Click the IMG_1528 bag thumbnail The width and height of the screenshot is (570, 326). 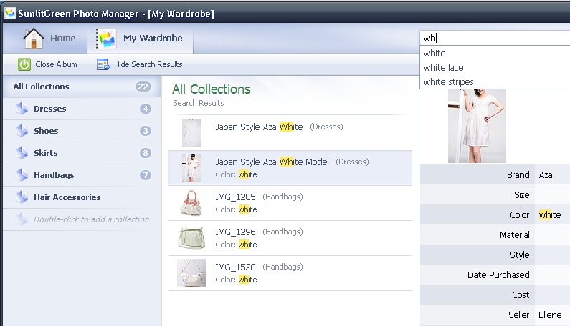coord(191,273)
